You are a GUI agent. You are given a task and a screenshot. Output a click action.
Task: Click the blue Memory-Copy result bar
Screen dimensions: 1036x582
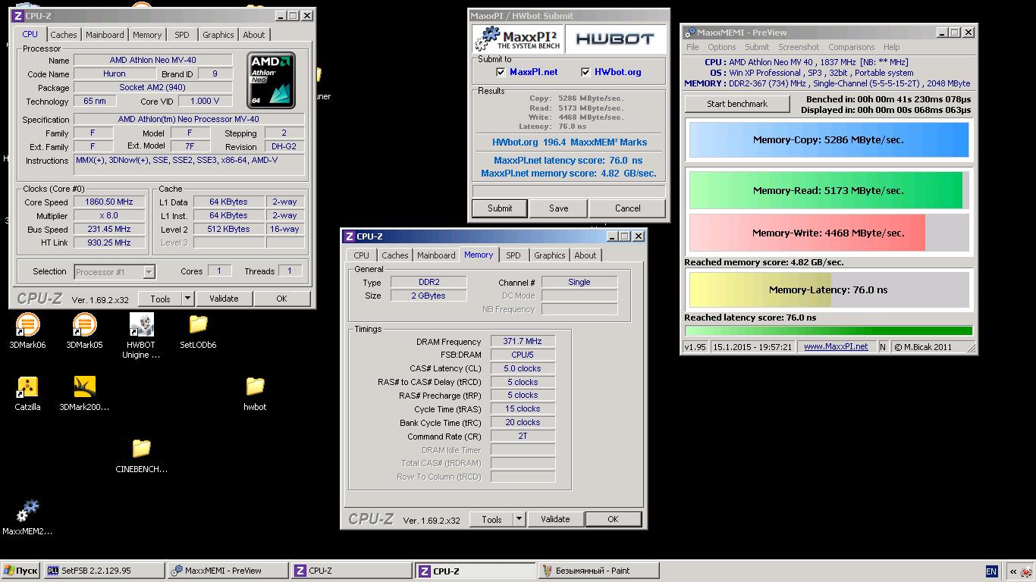pyautogui.click(x=828, y=139)
